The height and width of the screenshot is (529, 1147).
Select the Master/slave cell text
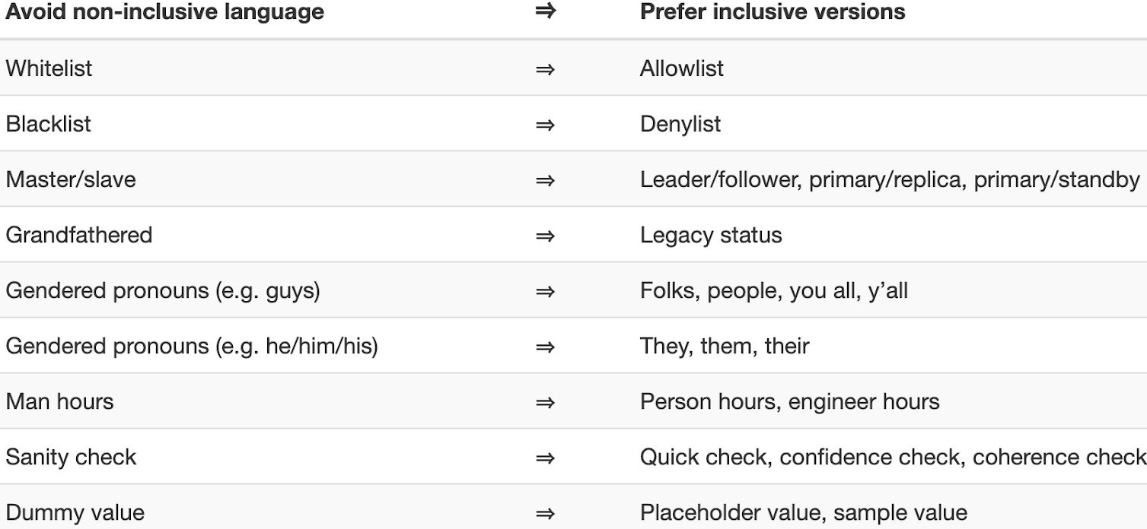(71, 179)
